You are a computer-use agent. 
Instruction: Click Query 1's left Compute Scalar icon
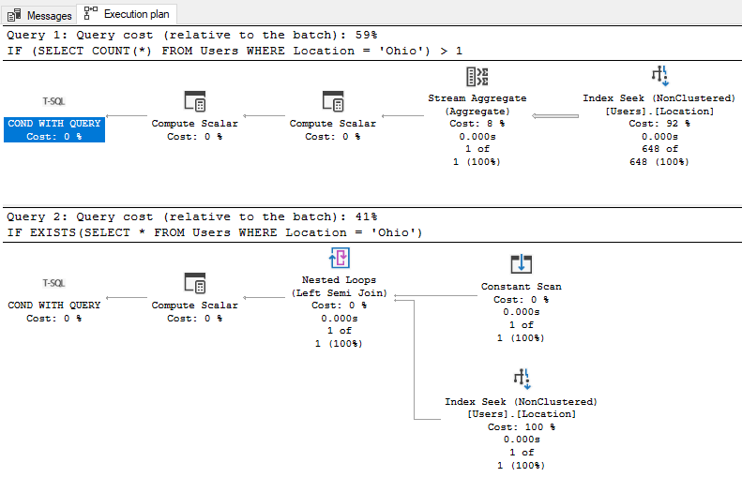[x=195, y=102]
